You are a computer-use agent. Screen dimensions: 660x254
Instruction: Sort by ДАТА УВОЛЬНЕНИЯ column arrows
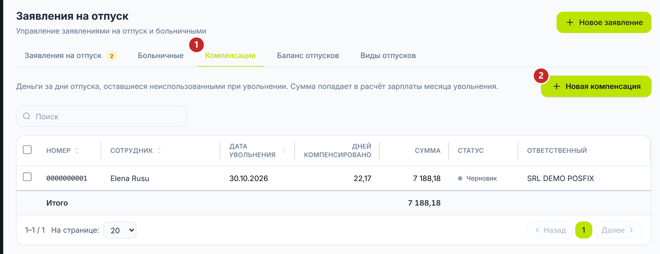pos(284,151)
